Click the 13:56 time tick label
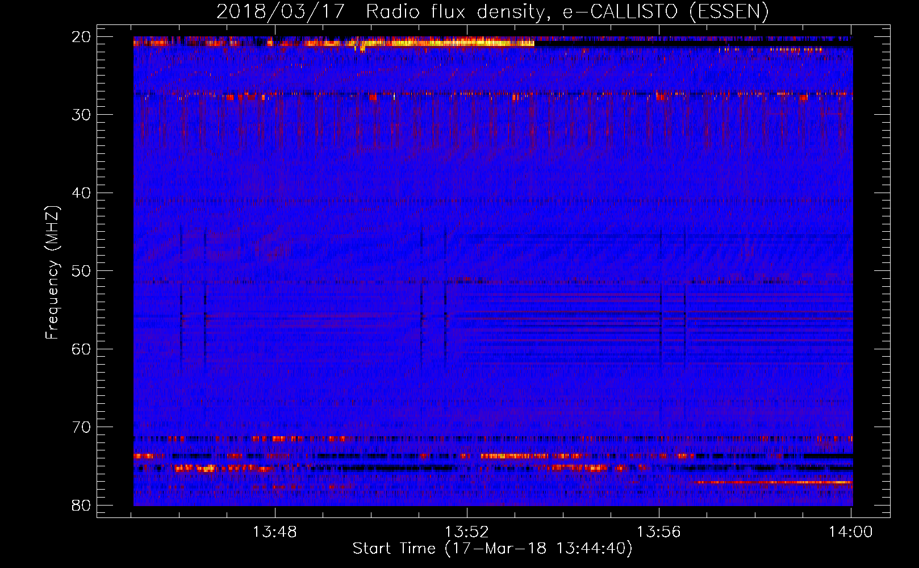 pos(658,532)
